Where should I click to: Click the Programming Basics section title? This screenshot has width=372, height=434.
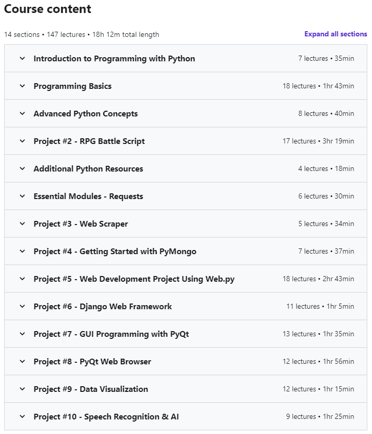coord(73,86)
